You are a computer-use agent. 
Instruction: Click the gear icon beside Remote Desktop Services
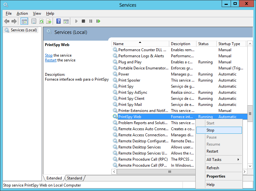pos(115,147)
